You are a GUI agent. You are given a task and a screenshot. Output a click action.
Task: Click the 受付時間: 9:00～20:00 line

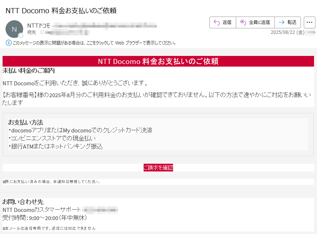(45, 218)
